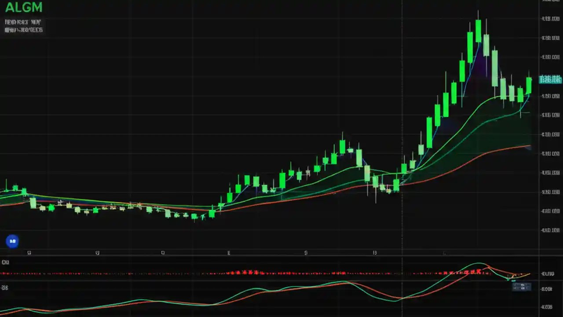This screenshot has width=563, height=317.
Task: Click the ALGM ticker symbol title
Action: (24, 7)
